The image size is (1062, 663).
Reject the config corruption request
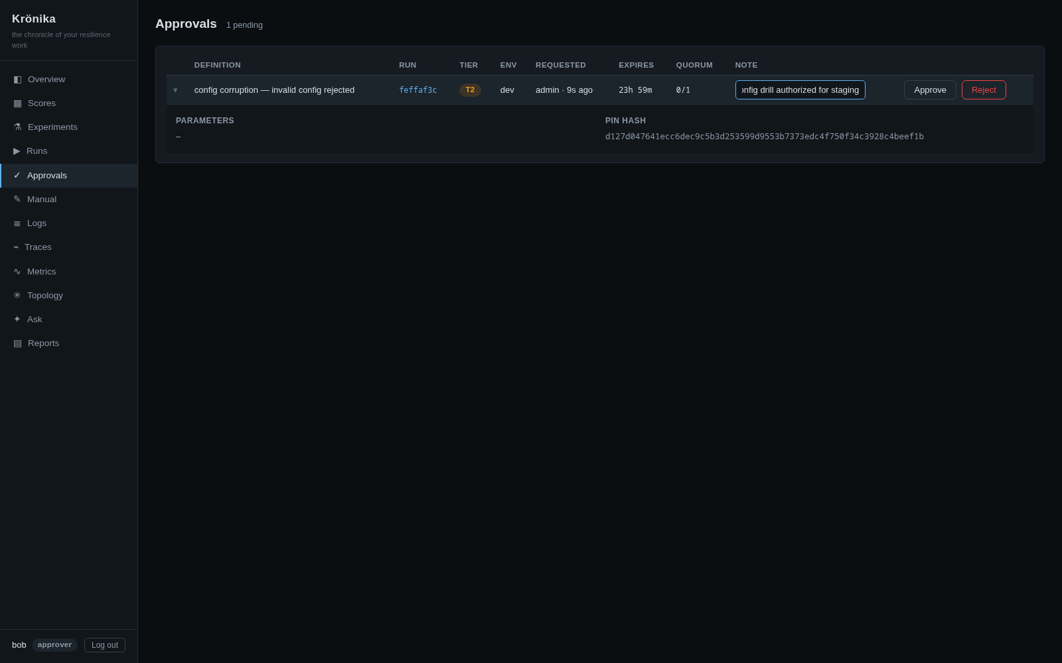tap(984, 90)
